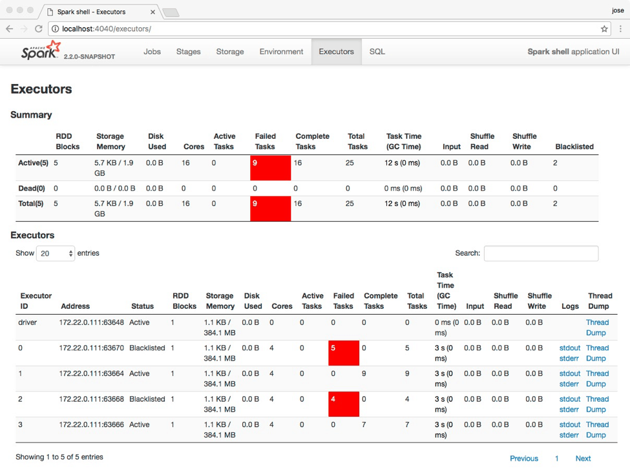Open the Environment tab
This screenshot has height=471, width=630.
[x=281, y=51]
